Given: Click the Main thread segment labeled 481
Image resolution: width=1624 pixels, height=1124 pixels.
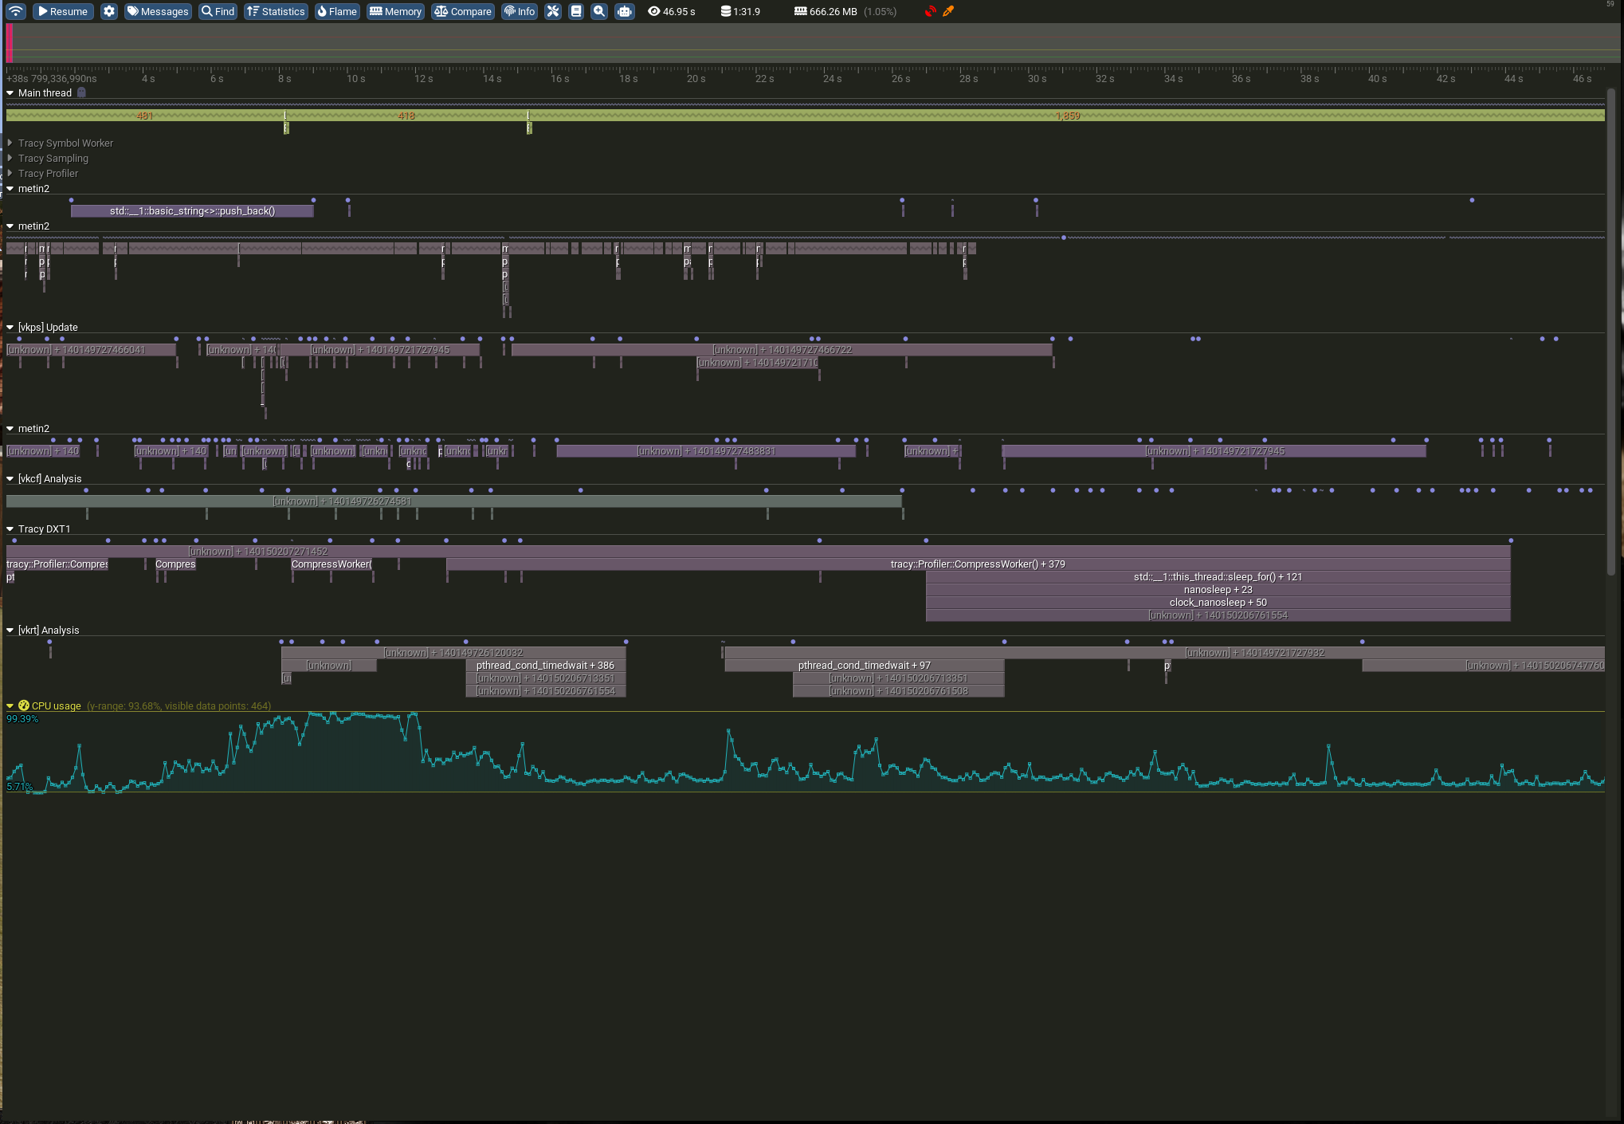Looking at the screenshot, I should tap(145, 116).
